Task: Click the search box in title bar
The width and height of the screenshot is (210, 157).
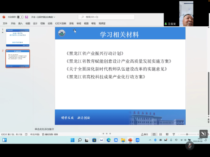Action: point(106,17)
